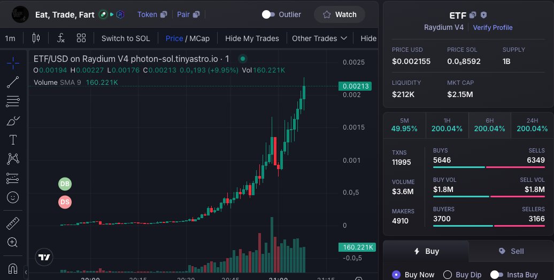Image resolution: width=554 pixels, height=280 pixels.
Task: Open the 1m timeframe selector
Action: pos(10,38)
